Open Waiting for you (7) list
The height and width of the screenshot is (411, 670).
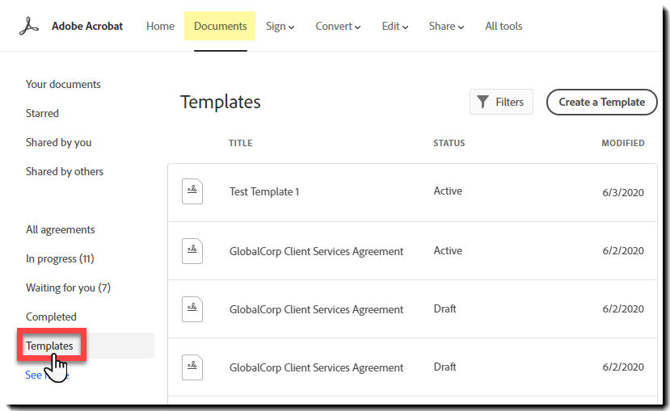coord(68,287)
